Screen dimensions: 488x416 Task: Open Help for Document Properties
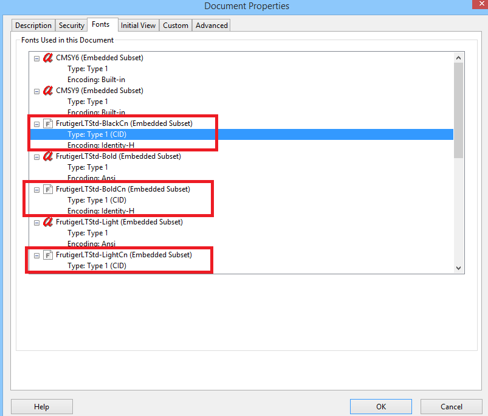tap(41, 406)
